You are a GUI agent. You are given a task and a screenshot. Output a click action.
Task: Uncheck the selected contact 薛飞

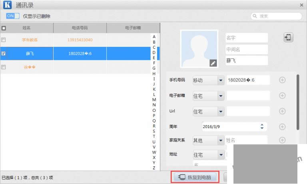4,53
